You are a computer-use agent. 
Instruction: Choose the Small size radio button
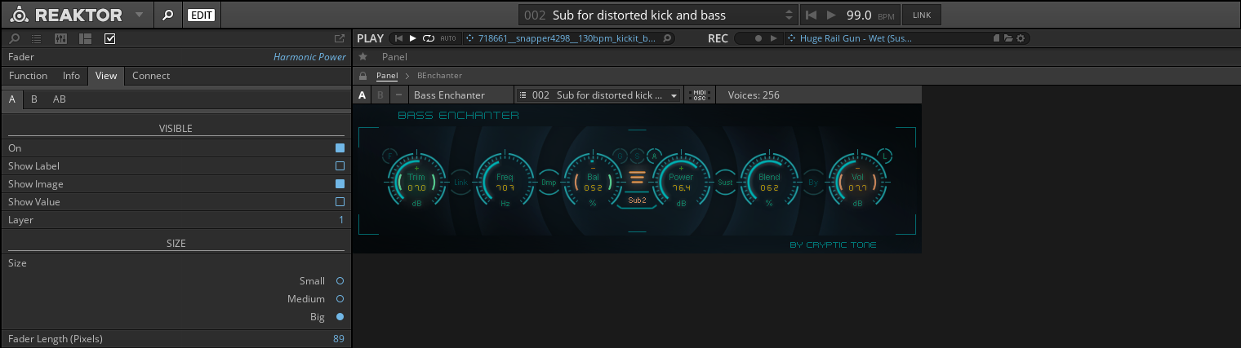coord(340,281)
